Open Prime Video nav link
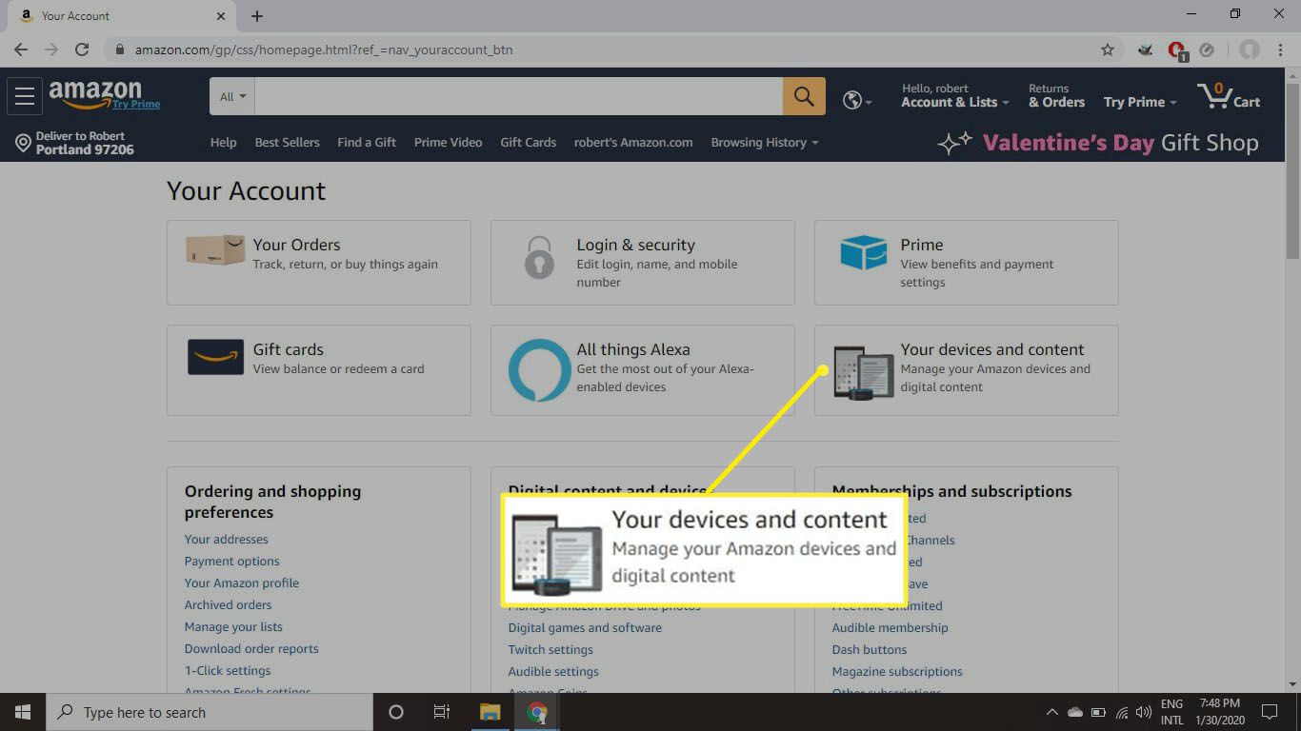Screen dimensions: 1301x731 point(448,143)
